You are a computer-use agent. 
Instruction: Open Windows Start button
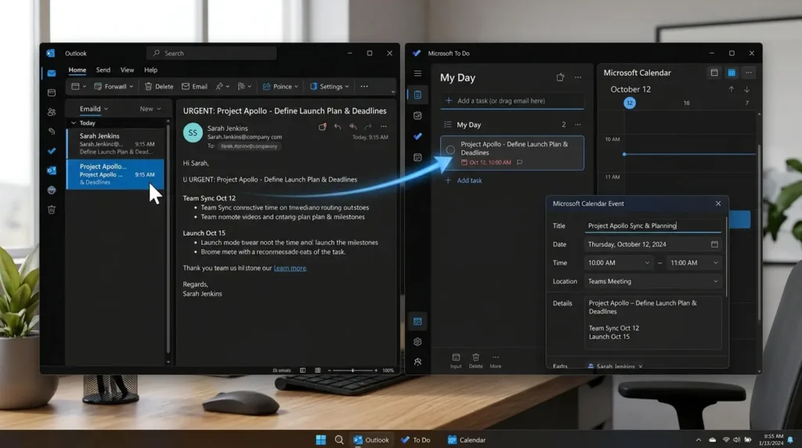pyautogui.click(x=320, y=440)
